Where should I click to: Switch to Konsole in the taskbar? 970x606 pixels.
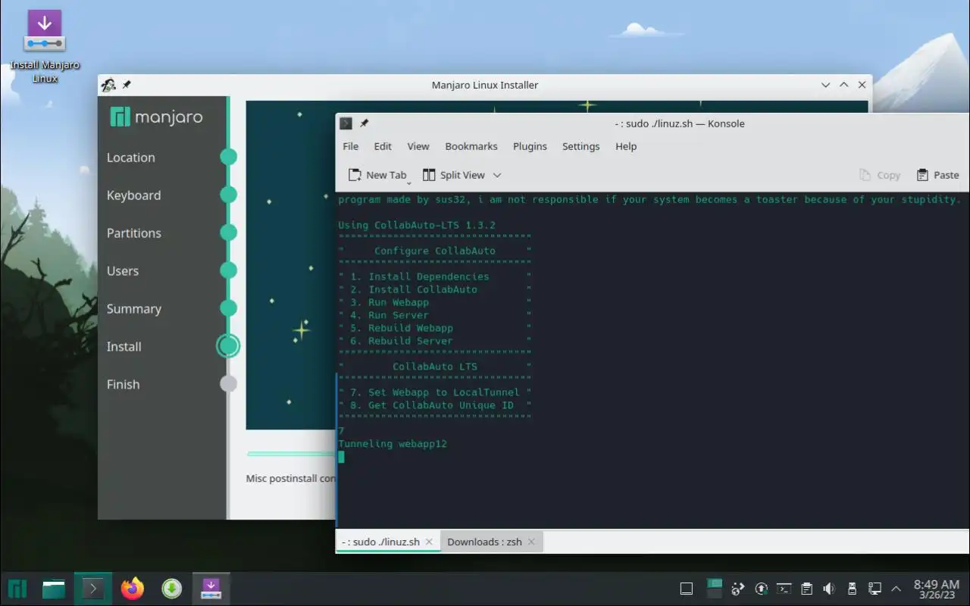tap(93, 589)
